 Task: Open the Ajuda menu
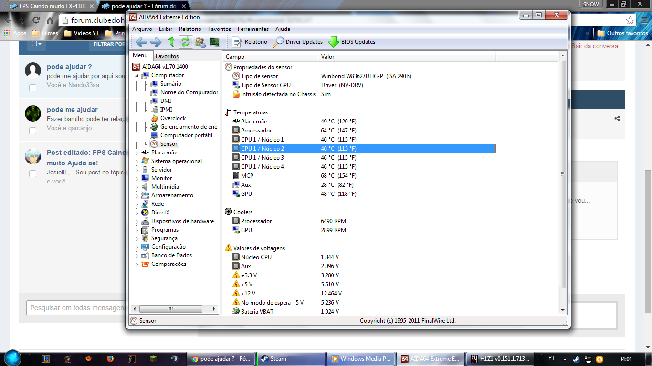tap(283, 29)
